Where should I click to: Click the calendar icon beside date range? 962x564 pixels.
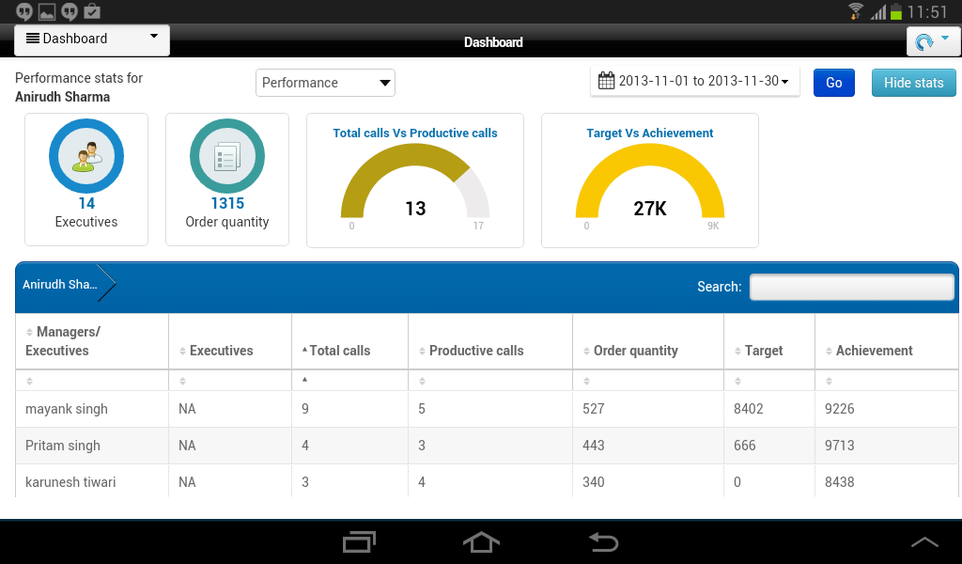point(606,81)
